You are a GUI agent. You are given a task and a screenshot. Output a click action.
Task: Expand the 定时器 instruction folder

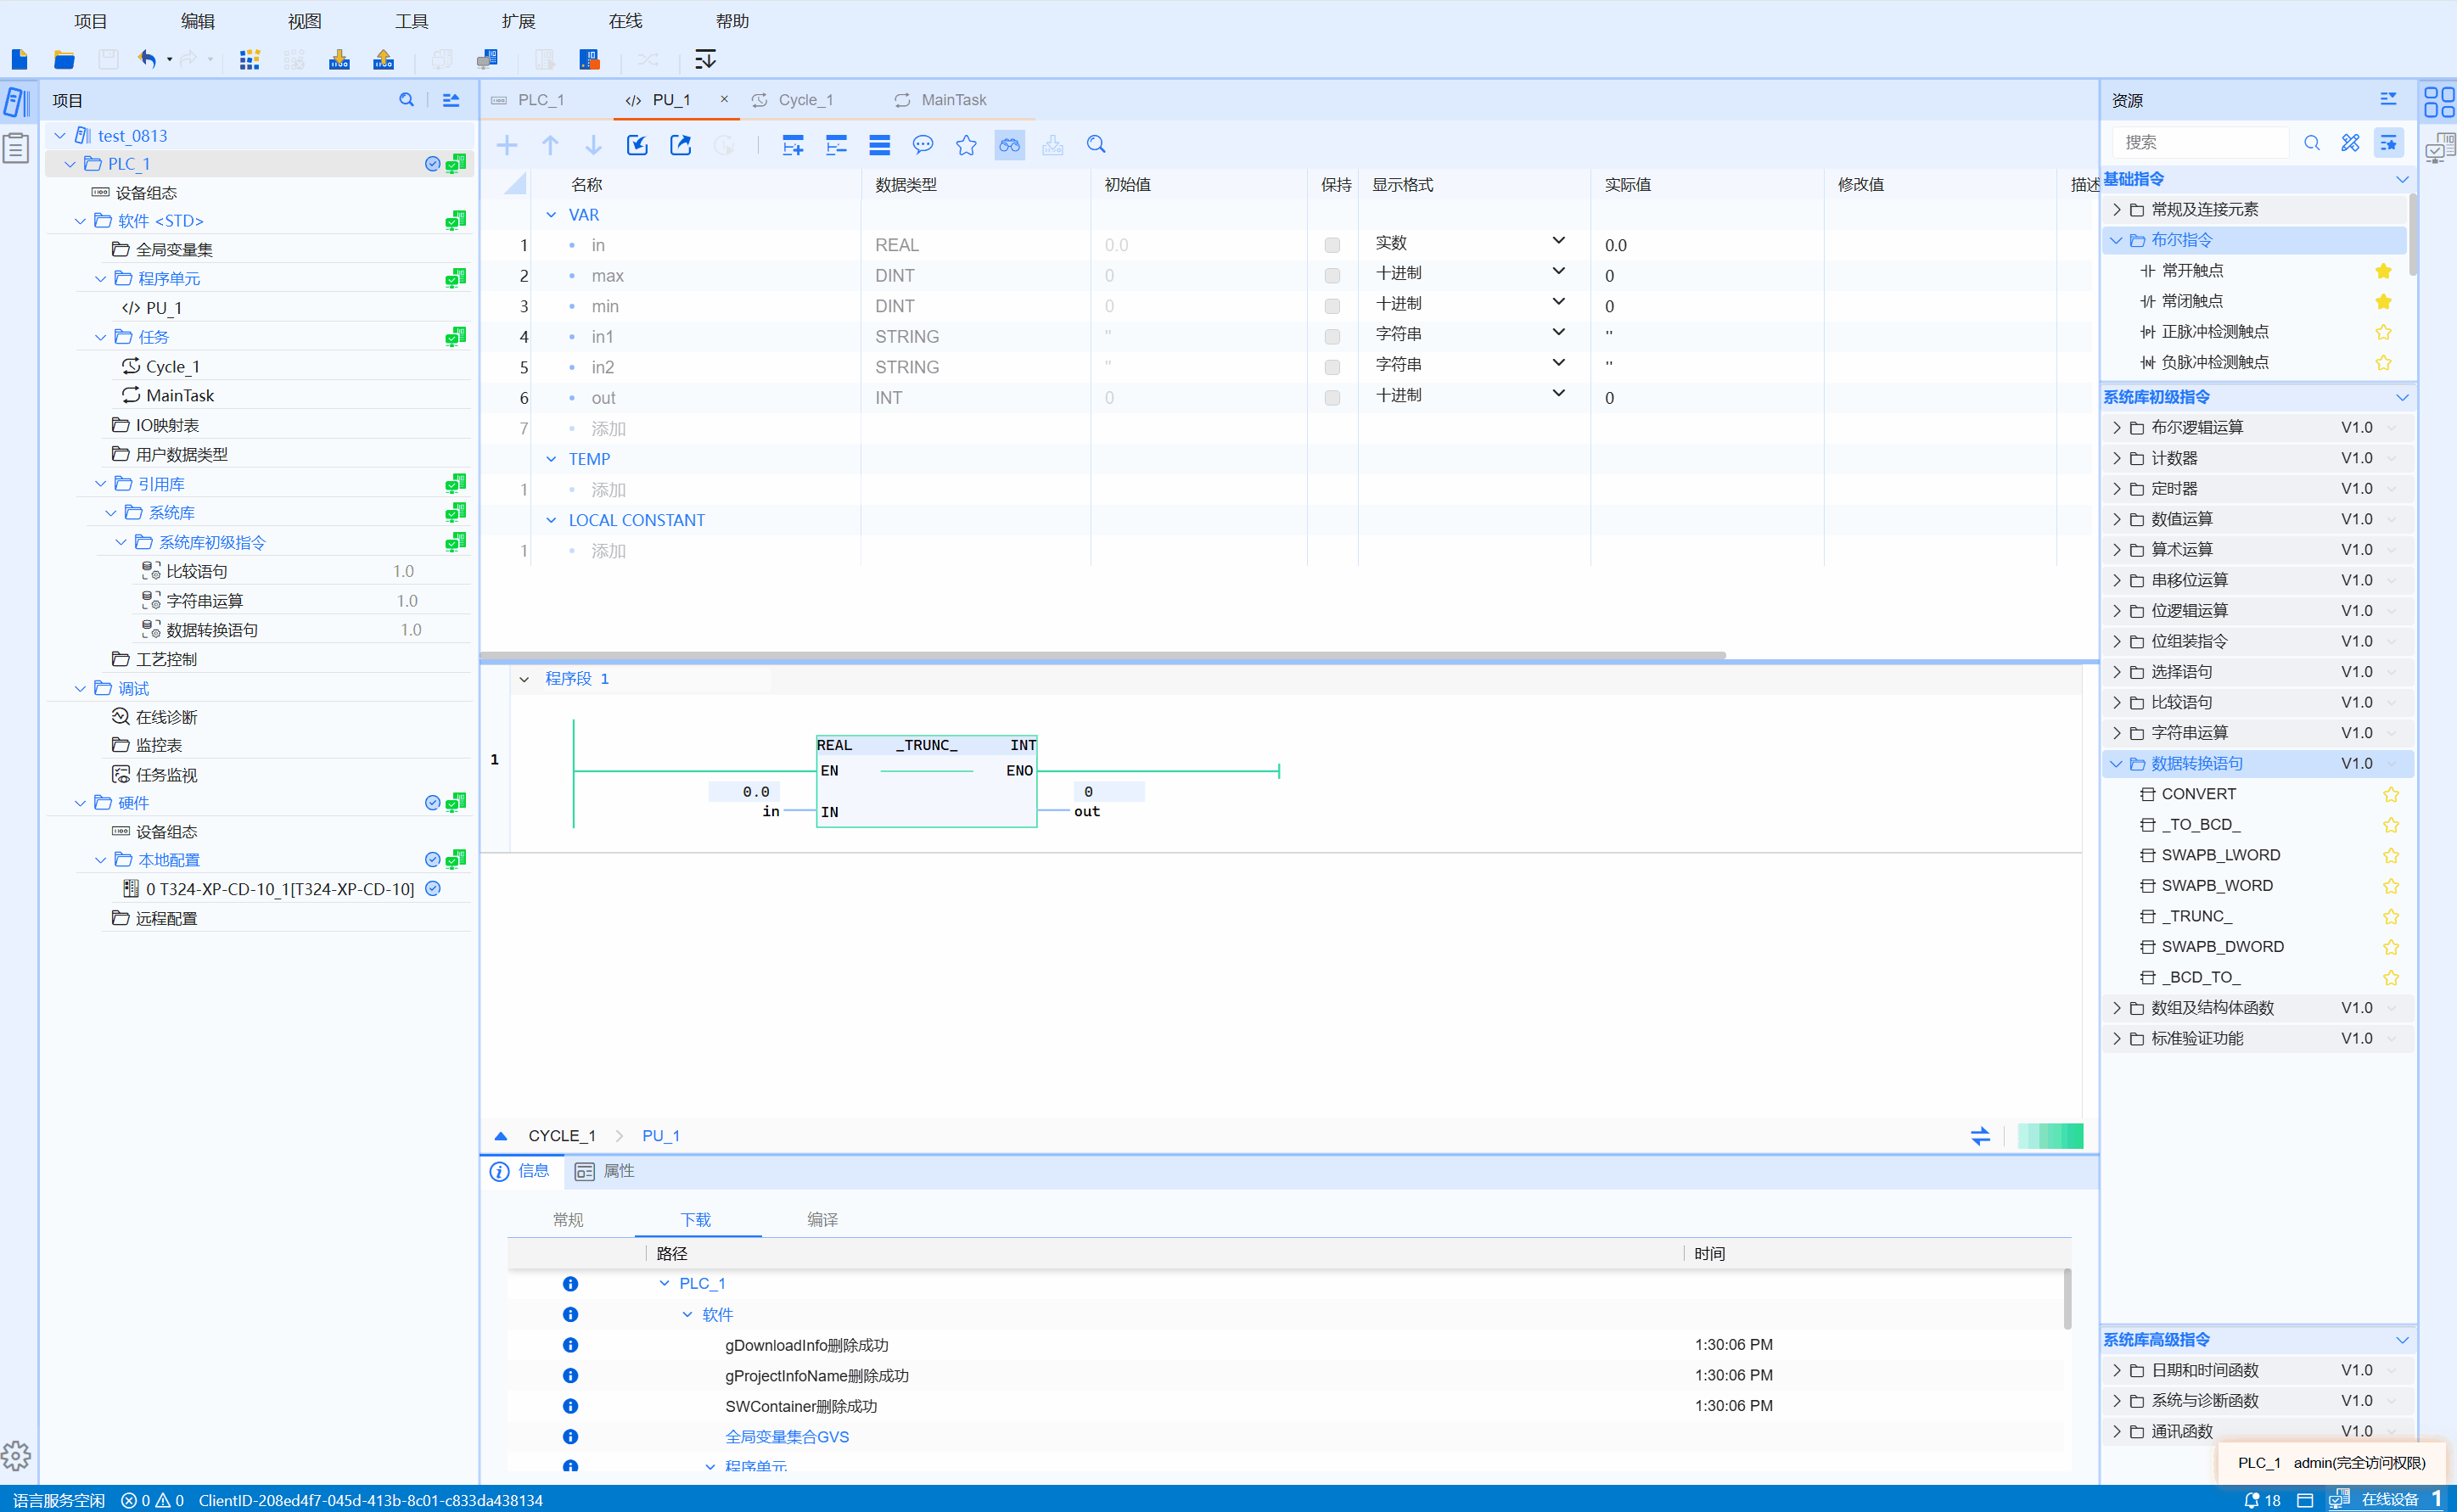[x=2116, y=489]
